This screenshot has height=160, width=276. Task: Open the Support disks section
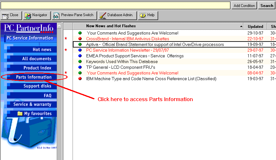point(37,86)
